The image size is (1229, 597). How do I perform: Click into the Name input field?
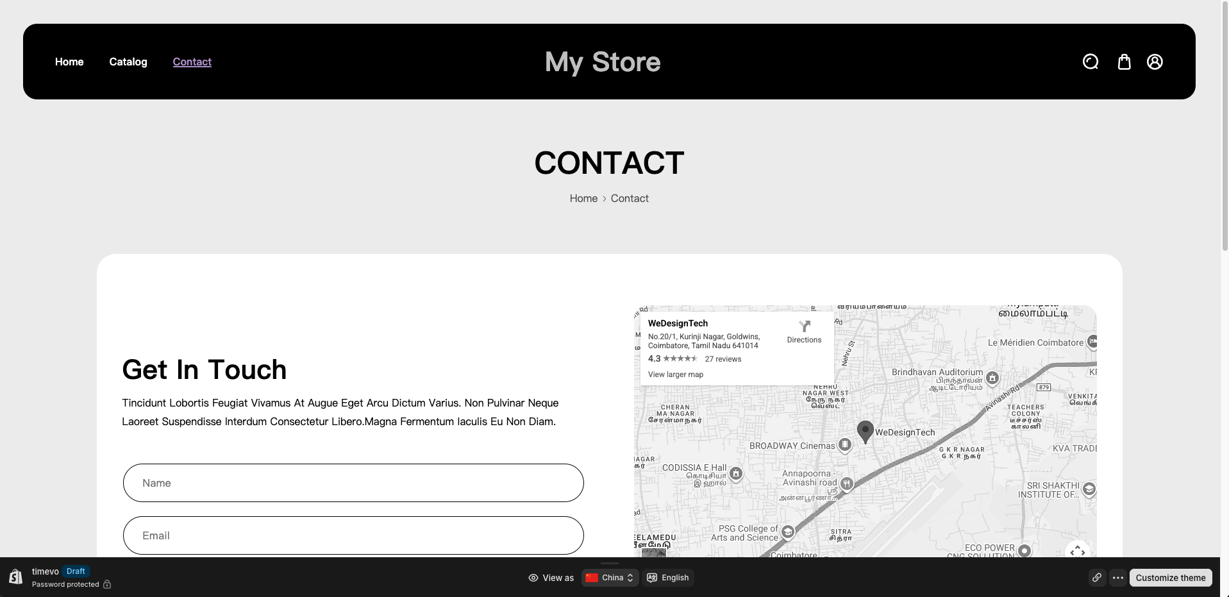pyautogui.click(x=353, y=483)
